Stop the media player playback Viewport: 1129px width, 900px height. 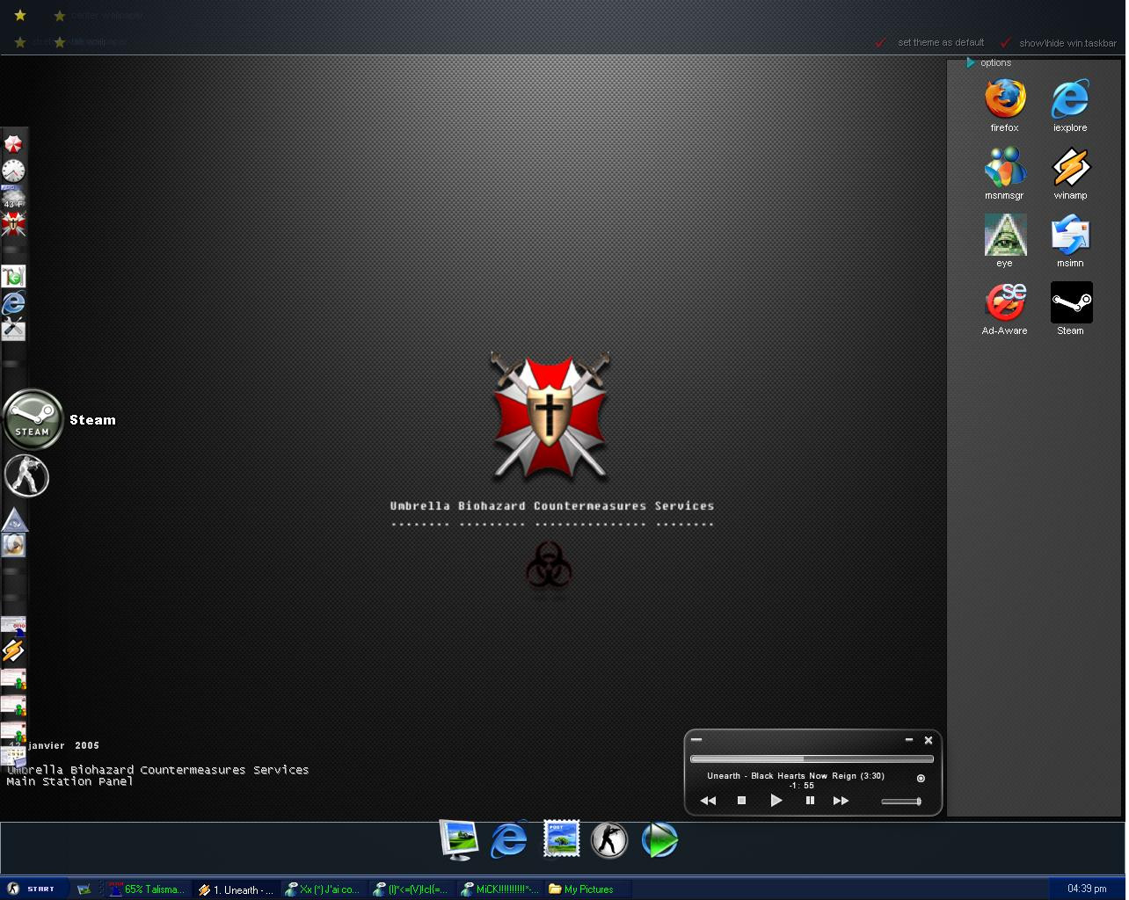point(741,800)
